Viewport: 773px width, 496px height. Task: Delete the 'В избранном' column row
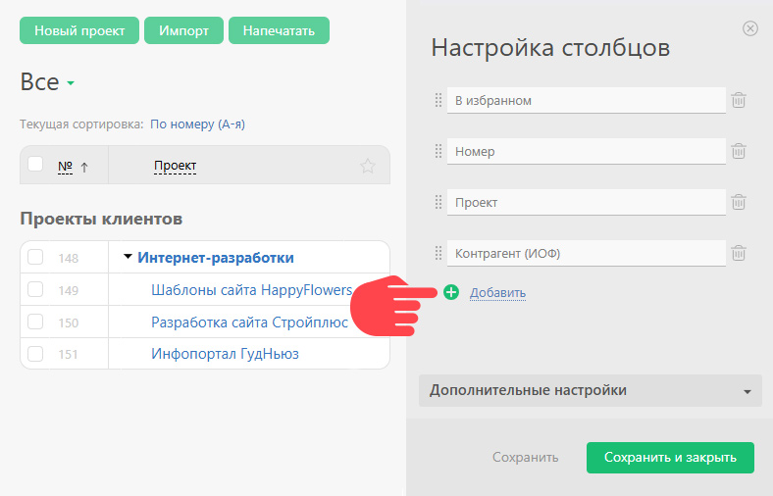pyautogui.click(x=738, y=100)
